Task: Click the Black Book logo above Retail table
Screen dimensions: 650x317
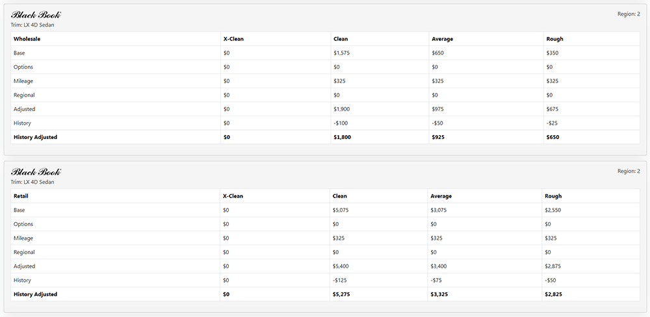Action: [36, 172]
